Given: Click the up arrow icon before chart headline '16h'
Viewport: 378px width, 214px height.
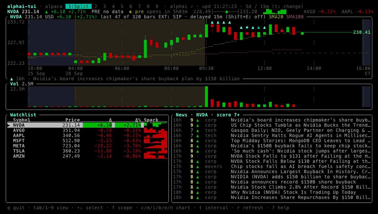Looking at the screenshot, I should 12,79.
